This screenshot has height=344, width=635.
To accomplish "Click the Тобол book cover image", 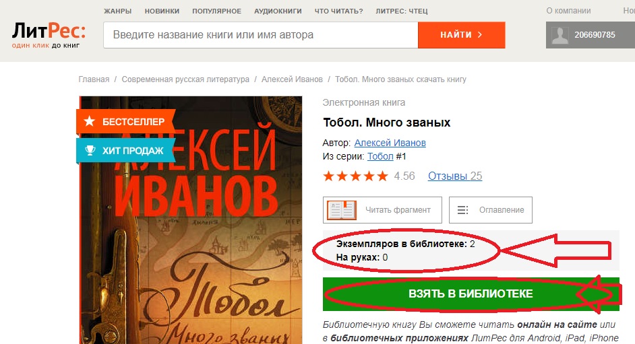I will (x=191, y=220).
